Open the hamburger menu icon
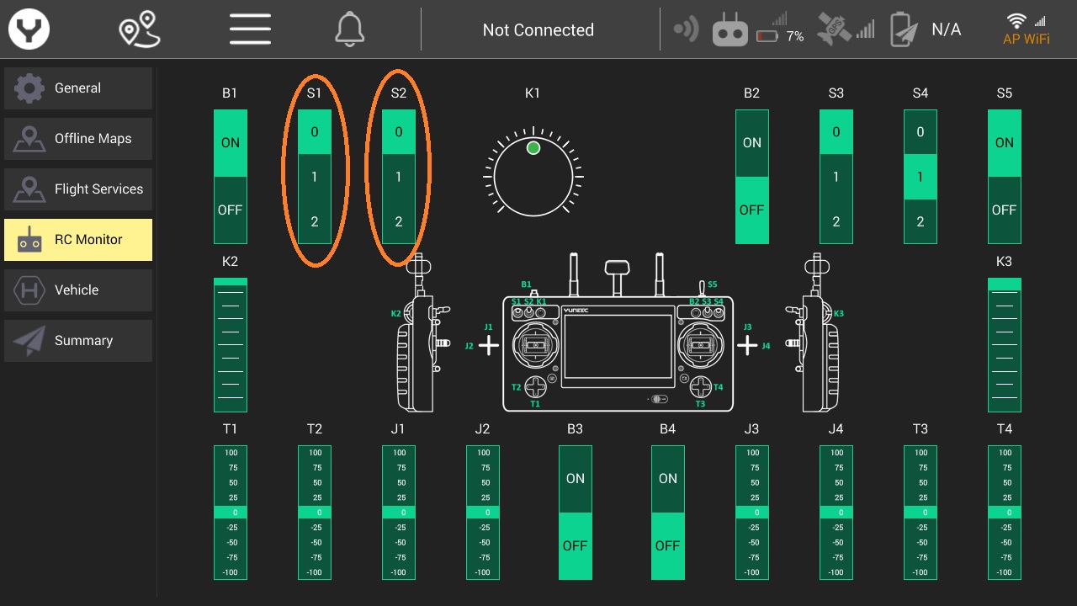Image resolution: width=1077 pixels, height=606 pixels. pyautogui.click(x=250, y=30)
